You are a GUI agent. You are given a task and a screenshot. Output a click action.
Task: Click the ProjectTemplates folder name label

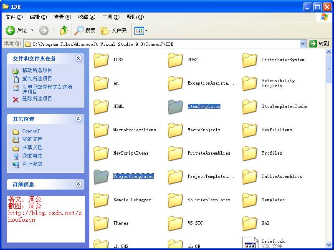point(133,176)
